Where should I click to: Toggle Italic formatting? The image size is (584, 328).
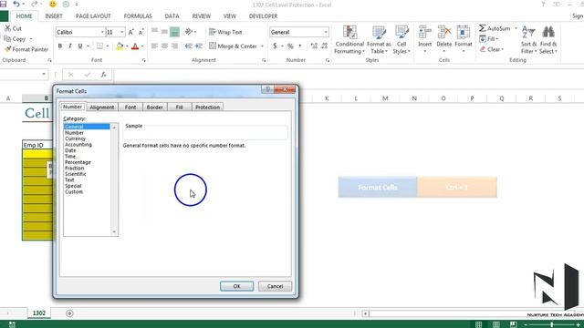(70, 46)
